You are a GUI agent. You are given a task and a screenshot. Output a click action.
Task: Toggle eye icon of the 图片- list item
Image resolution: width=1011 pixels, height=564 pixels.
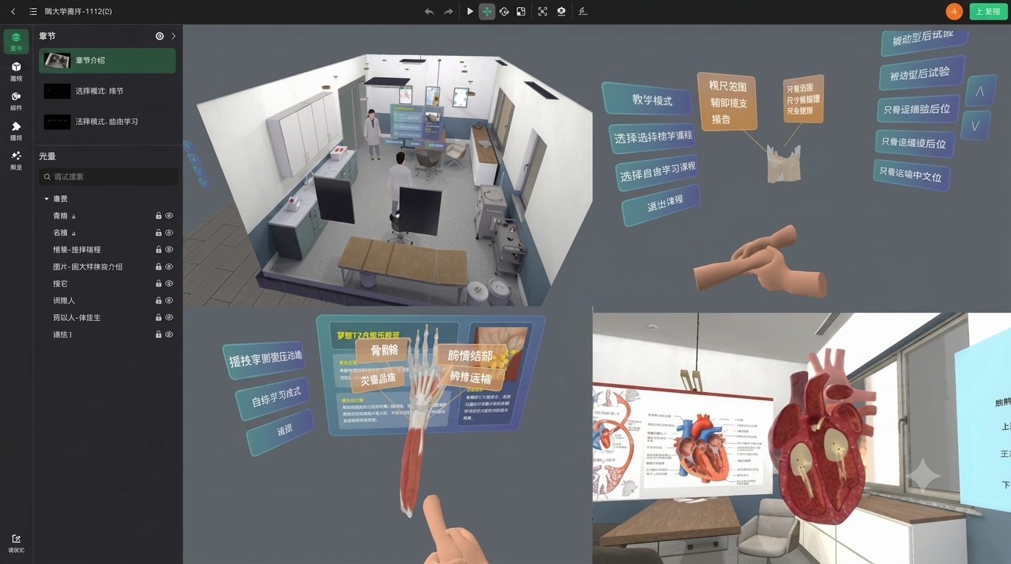point(169,267)
